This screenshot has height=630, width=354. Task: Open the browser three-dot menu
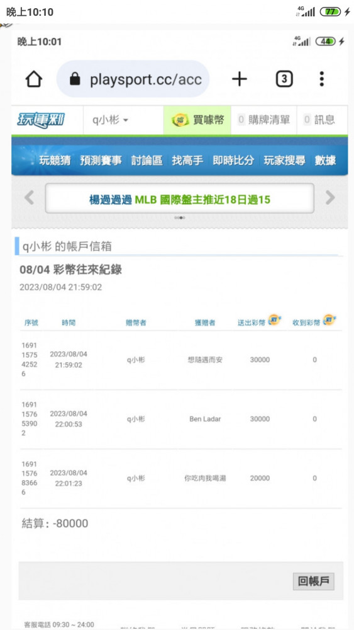[321, 79]
